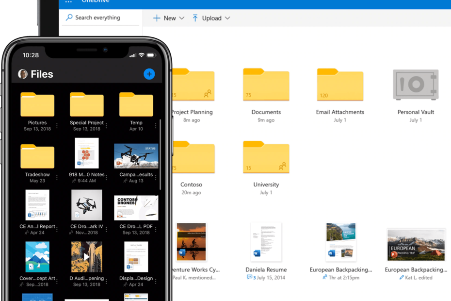Open the CE Dro...ark IV thumbnail

pyautogui.click(x=87, y=205)
